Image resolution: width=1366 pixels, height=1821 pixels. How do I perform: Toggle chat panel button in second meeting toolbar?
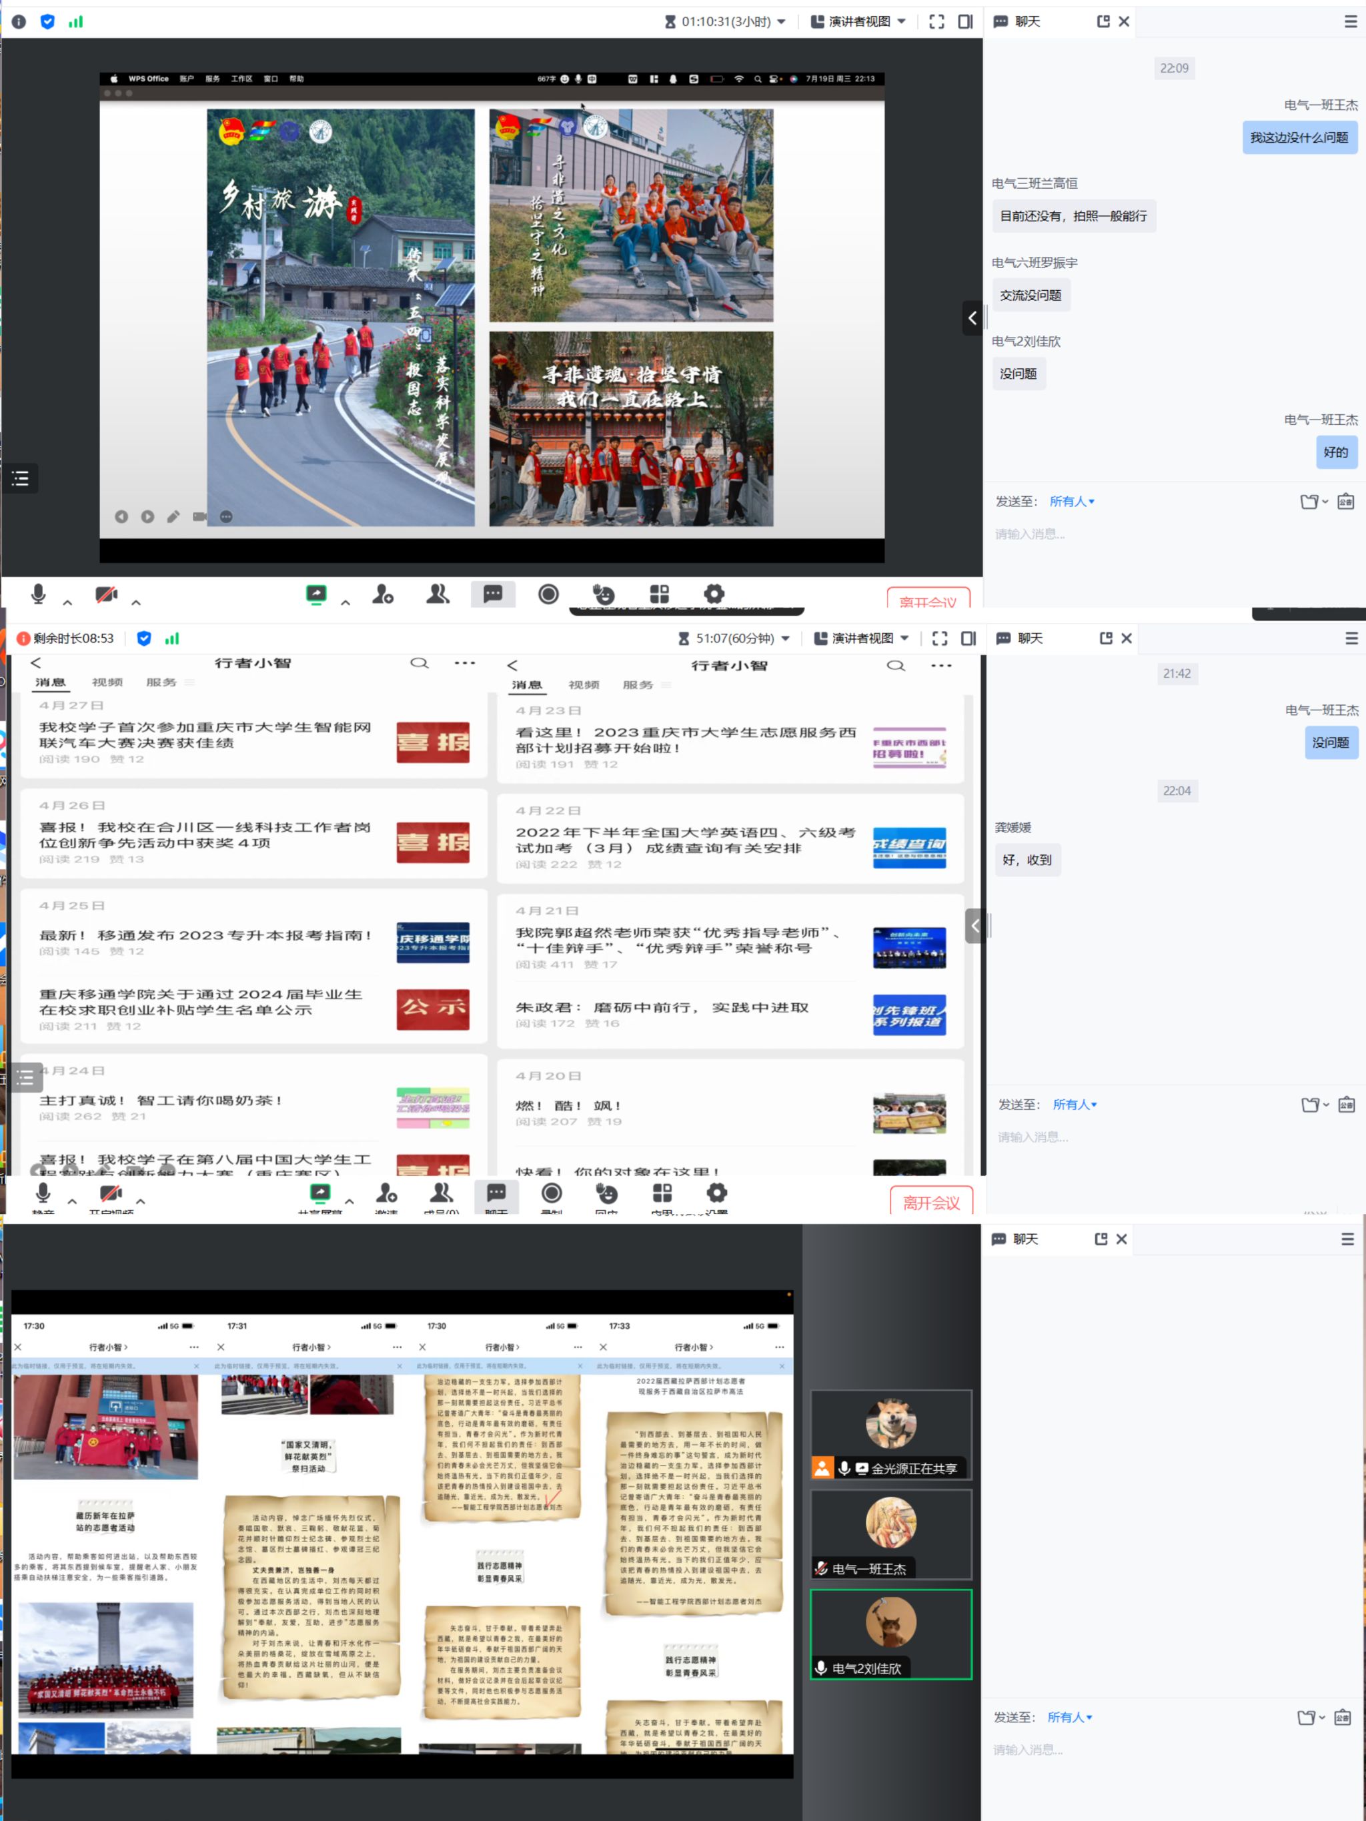tap(496, 1193)
